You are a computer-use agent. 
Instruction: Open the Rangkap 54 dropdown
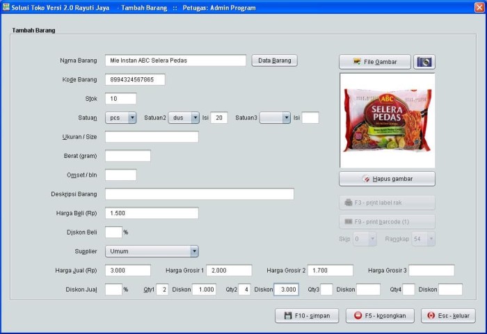click(431, 239)
